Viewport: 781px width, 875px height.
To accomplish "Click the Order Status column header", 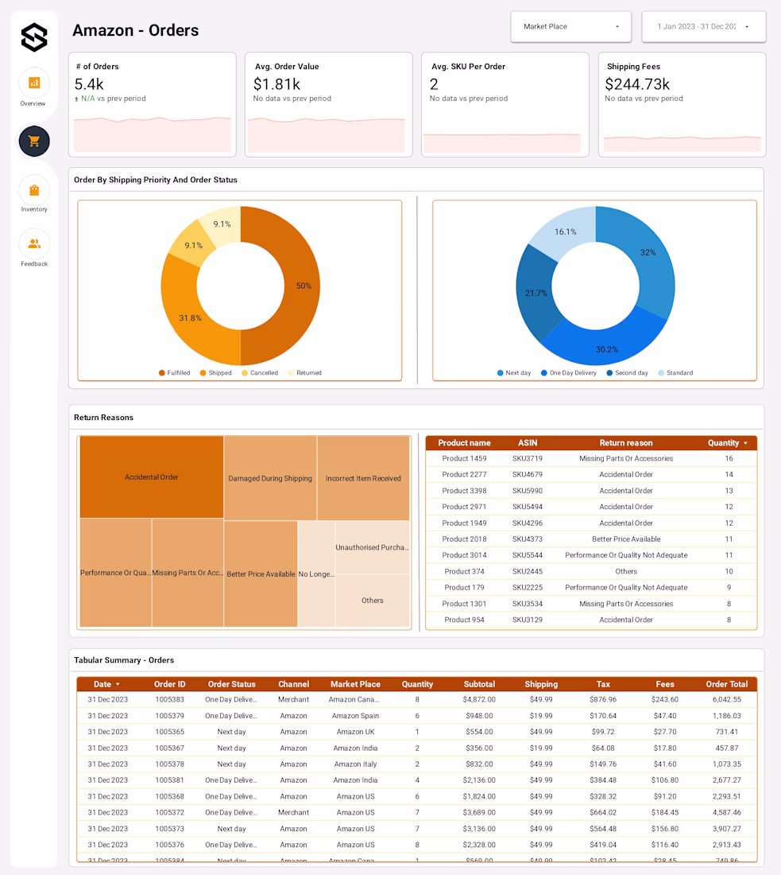I will pyautogui.click(x=232, y=684).
